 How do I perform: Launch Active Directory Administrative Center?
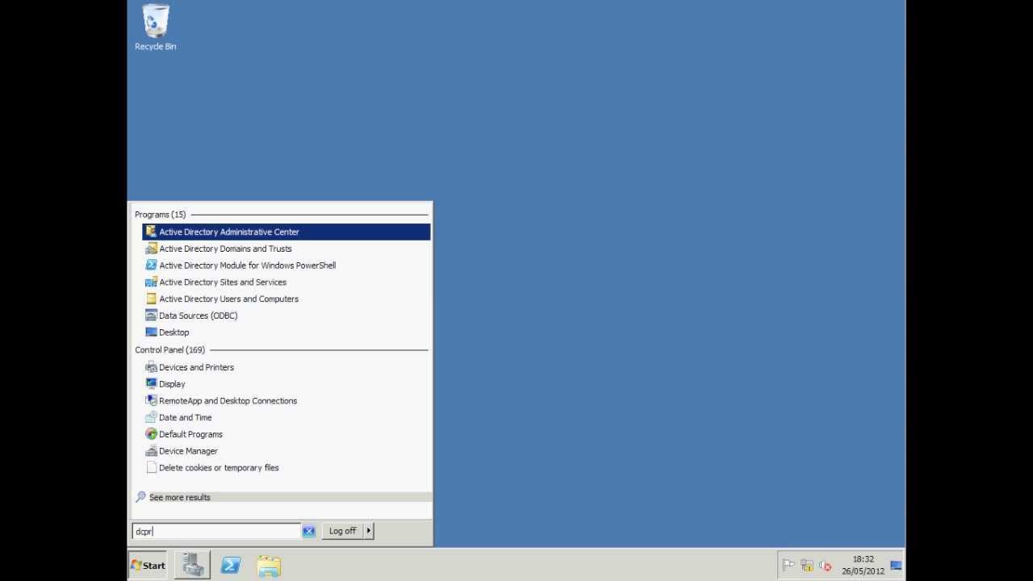coord(286,232)
